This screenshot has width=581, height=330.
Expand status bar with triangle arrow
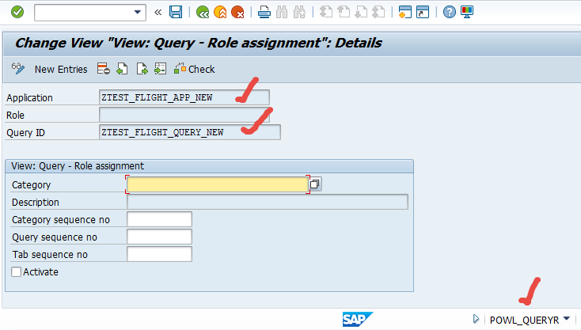click(477, 319)
